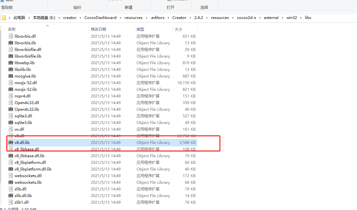Go to the Creator folder breadcrumb
Screen dimensions: 357x210
point(179,18)
